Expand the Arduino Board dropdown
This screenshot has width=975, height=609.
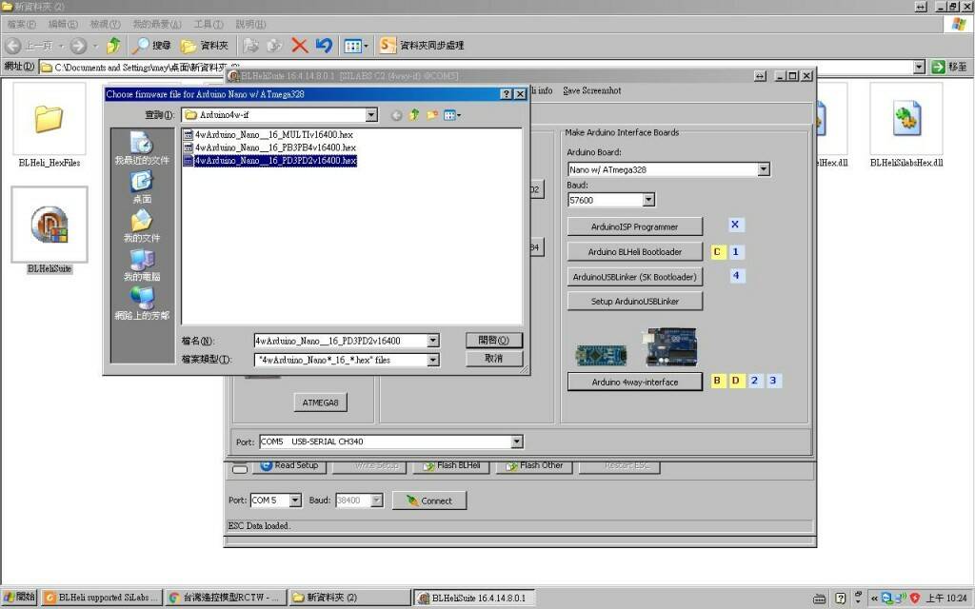pos(764,169)
